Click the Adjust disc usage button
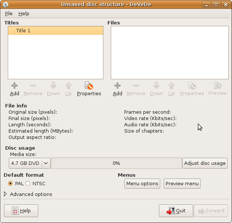 coord(205,163)
